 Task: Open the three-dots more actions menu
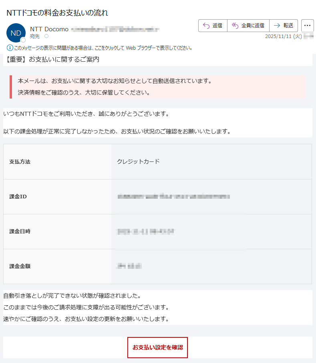(308, 26)
